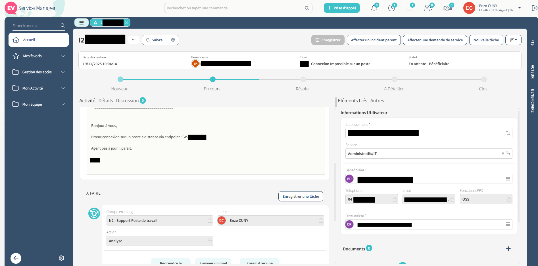
Task: Click the Nouvelle tâche button
Action: tap(486, 40)
